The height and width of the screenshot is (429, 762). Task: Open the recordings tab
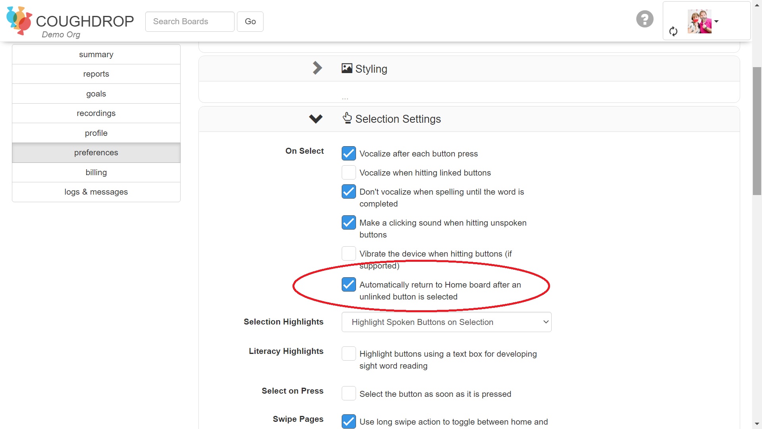tap(96, 113)
